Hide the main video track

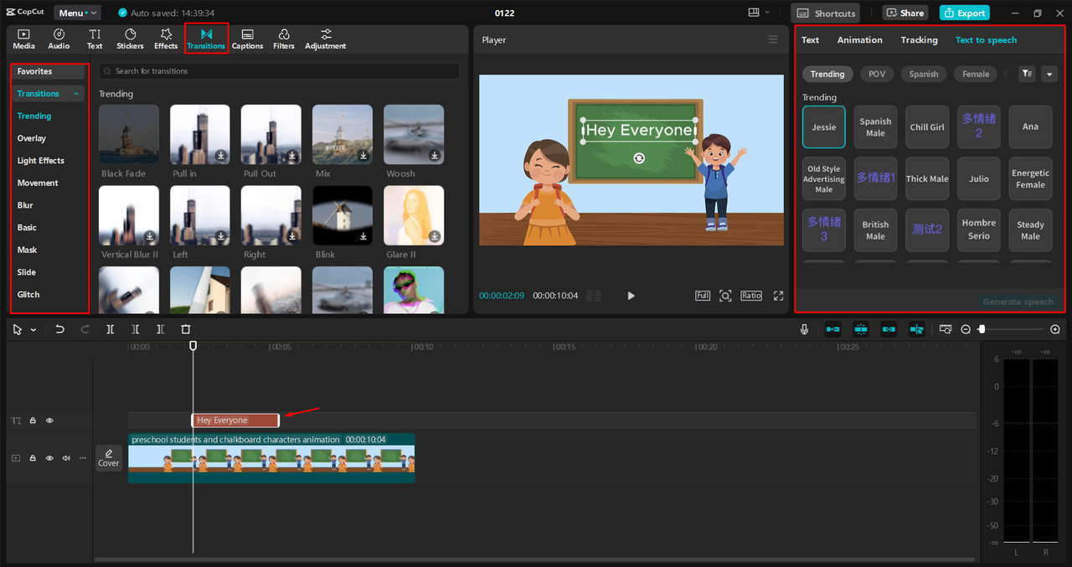click(x=49, y=458)
